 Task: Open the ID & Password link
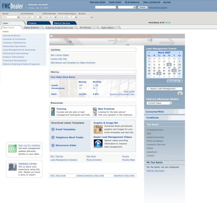(x=132, y=2)
